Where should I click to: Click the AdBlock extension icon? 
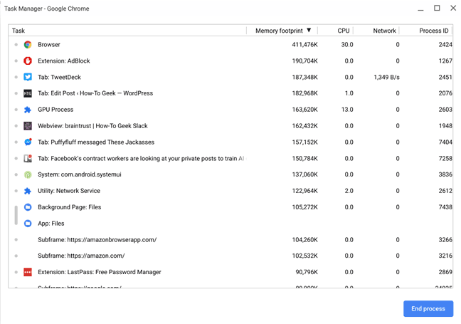click(x=28, y=61)
